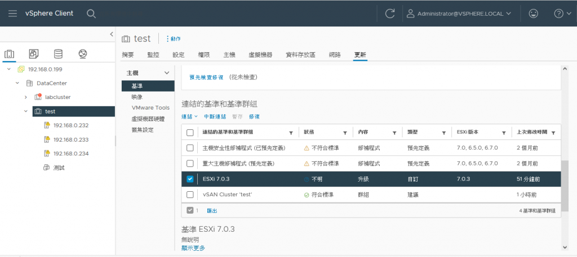Click the vSphere Client title
Viewport: 577px width, 257px height.
point(50,13)
